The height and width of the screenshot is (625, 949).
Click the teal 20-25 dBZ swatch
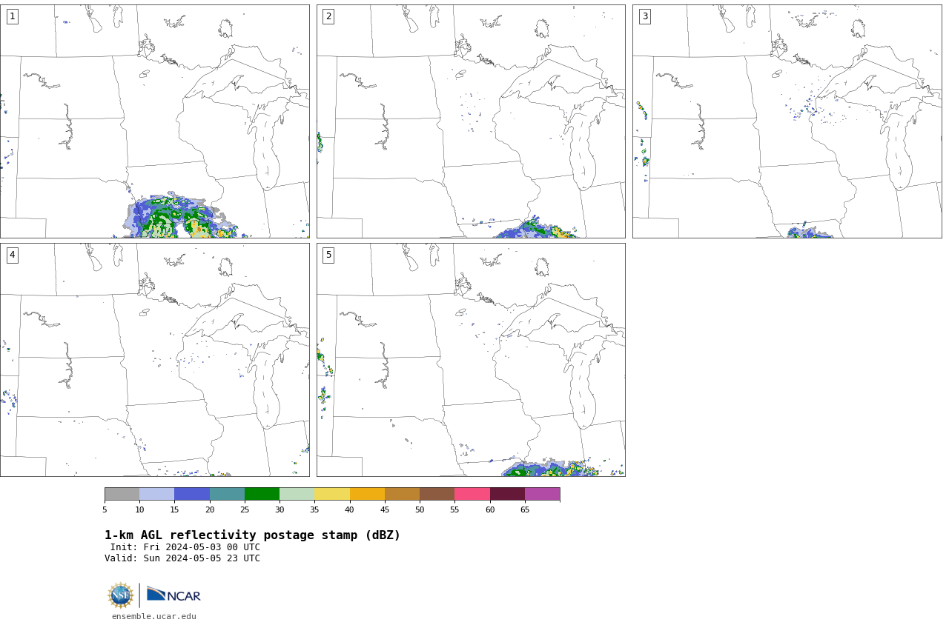coord(227,494)
